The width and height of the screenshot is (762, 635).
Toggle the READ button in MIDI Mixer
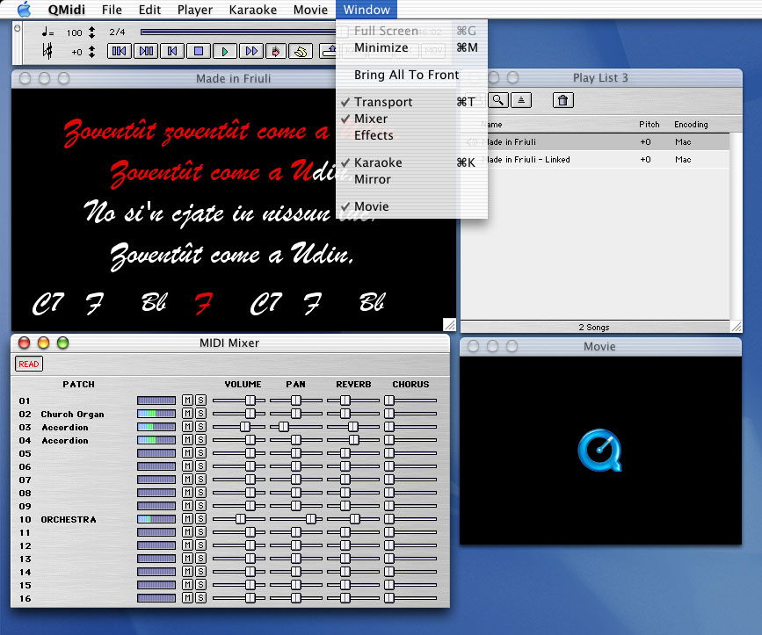click(29, 364)
